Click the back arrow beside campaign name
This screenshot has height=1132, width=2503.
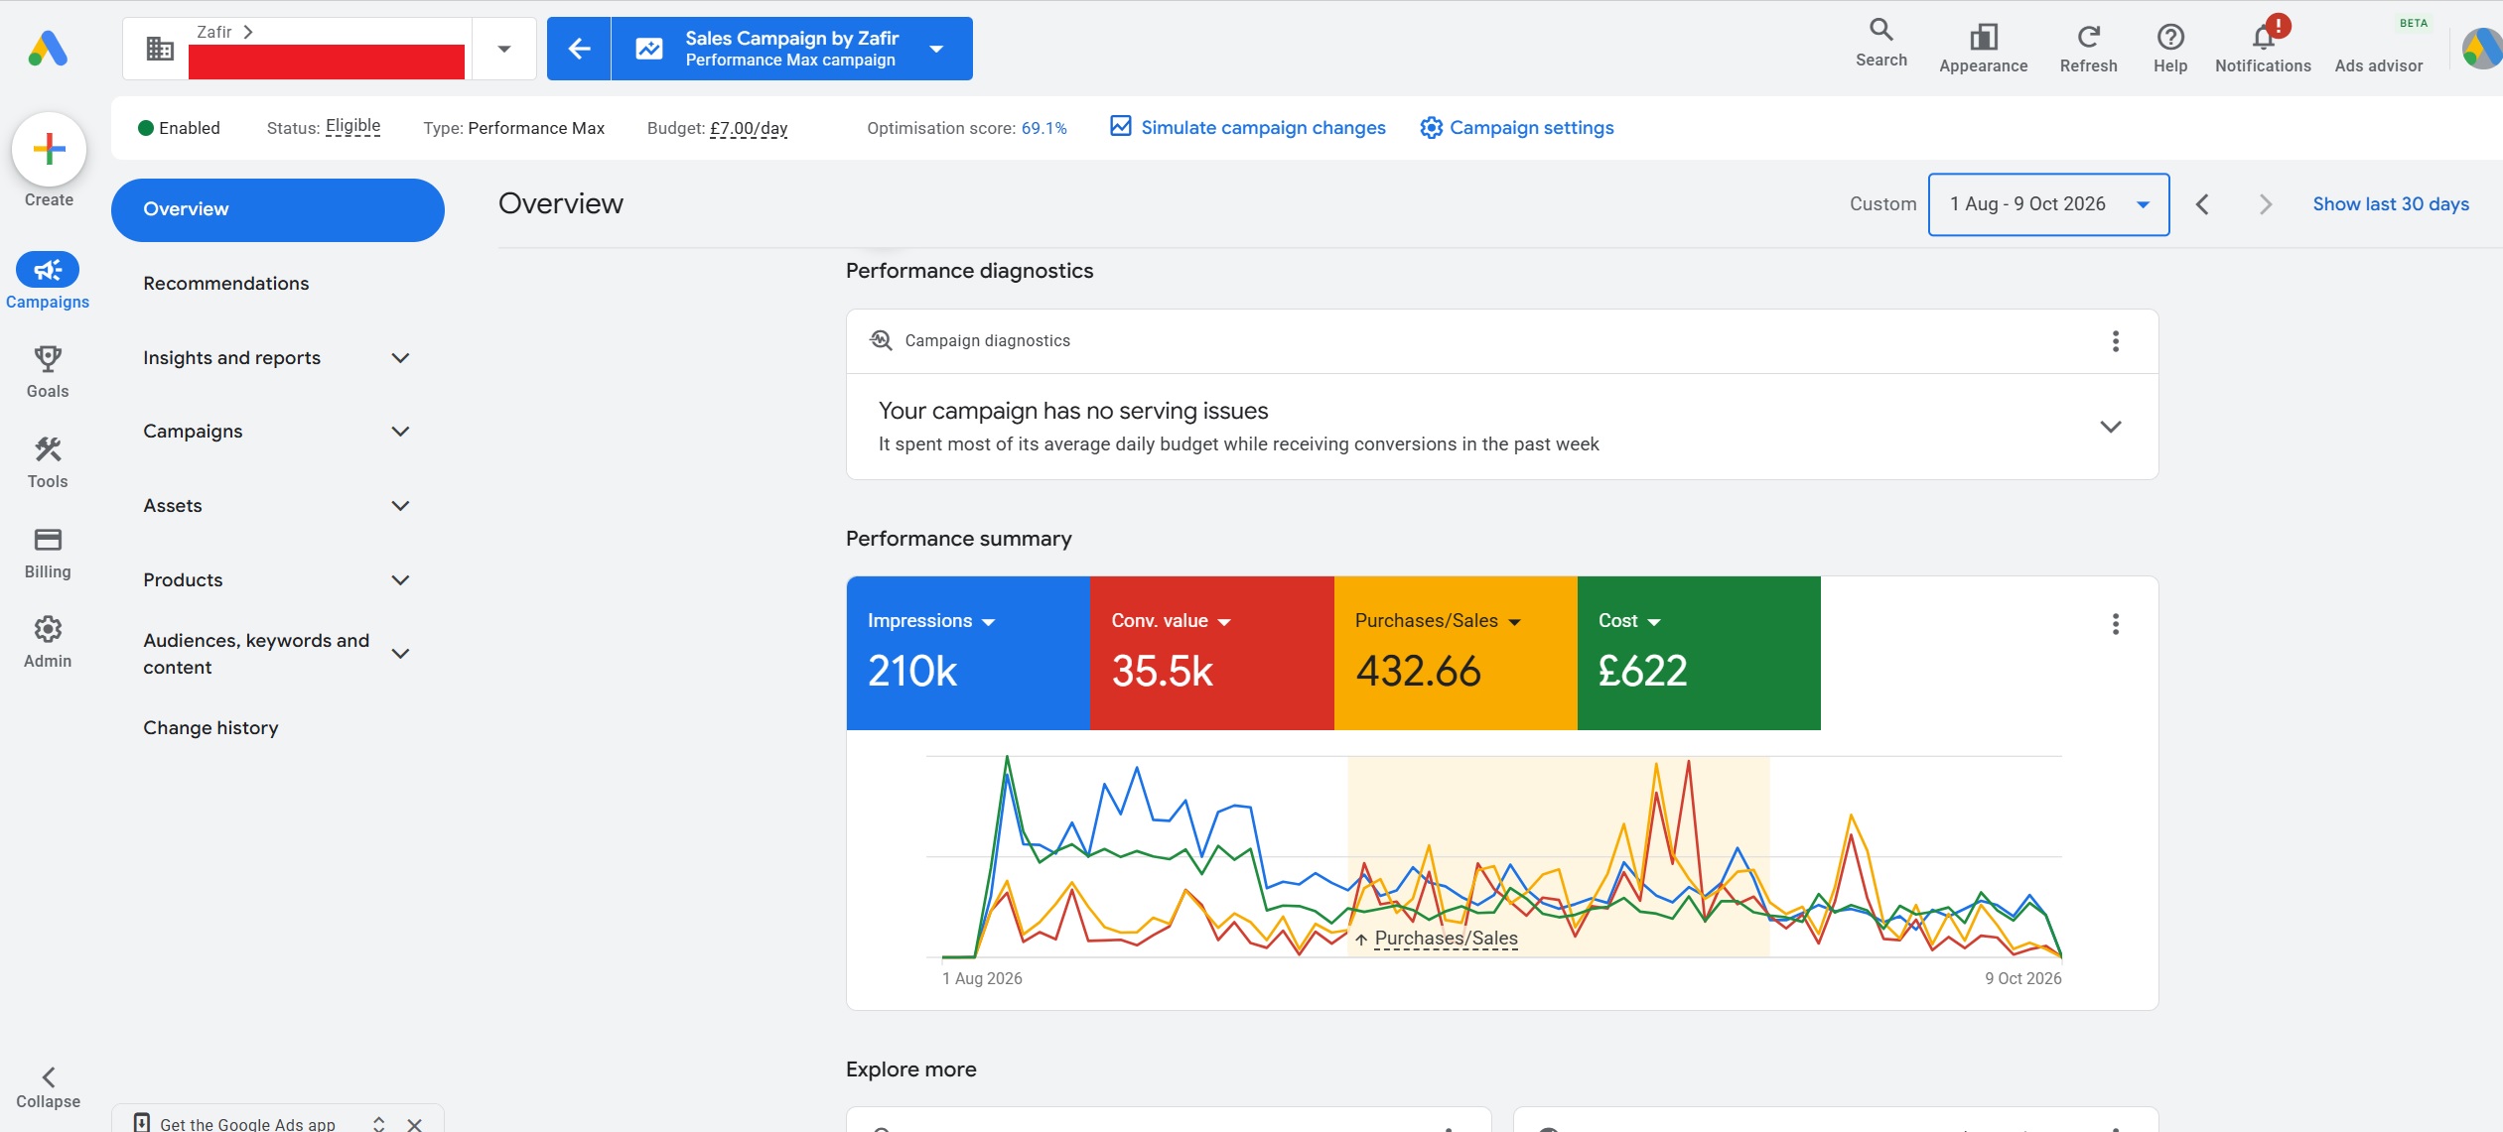pyautogui.click(x=579, y=49)
